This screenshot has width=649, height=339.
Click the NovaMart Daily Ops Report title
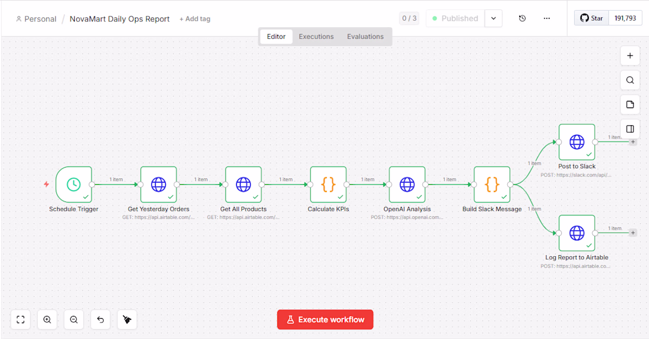(x=120, y=19)
